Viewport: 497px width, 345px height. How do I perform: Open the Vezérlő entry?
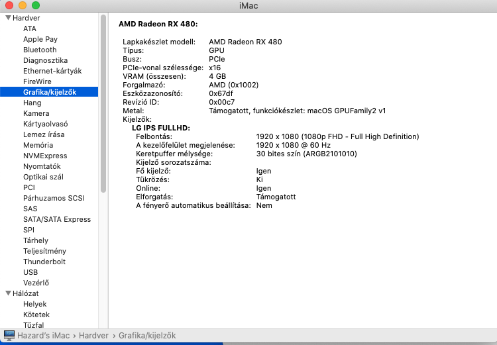36,283
